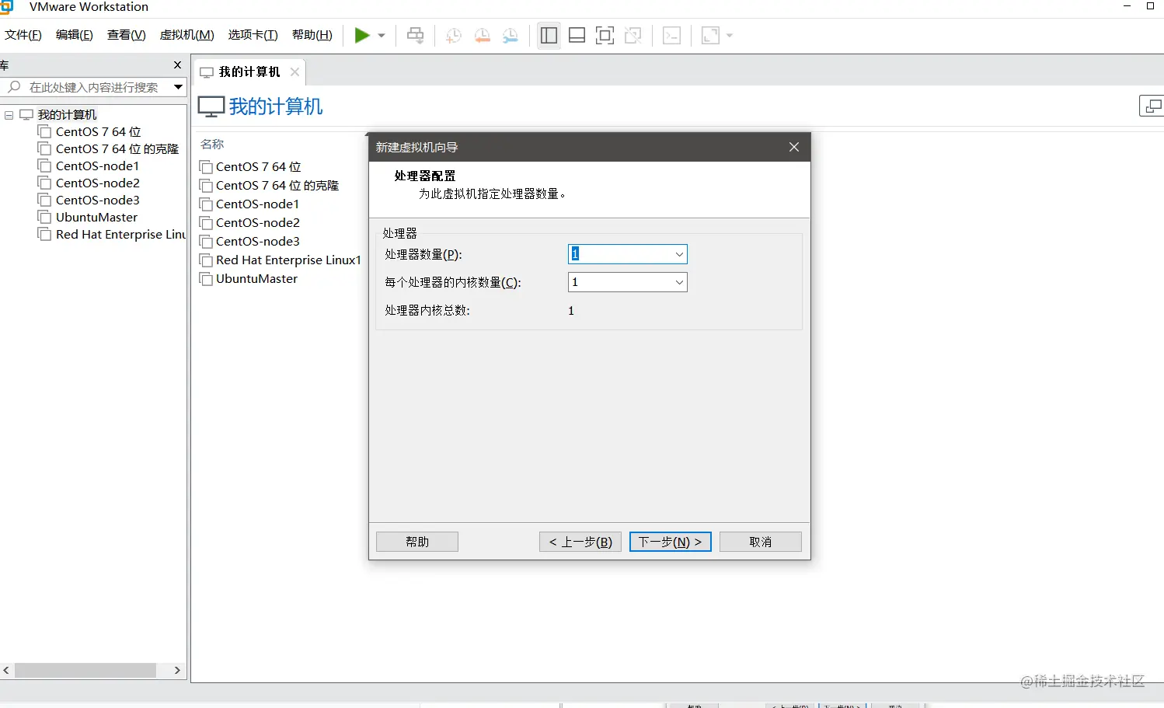Click the revert to snapshot icon
The image size is (1164, 708).
[x=482, y=35]
